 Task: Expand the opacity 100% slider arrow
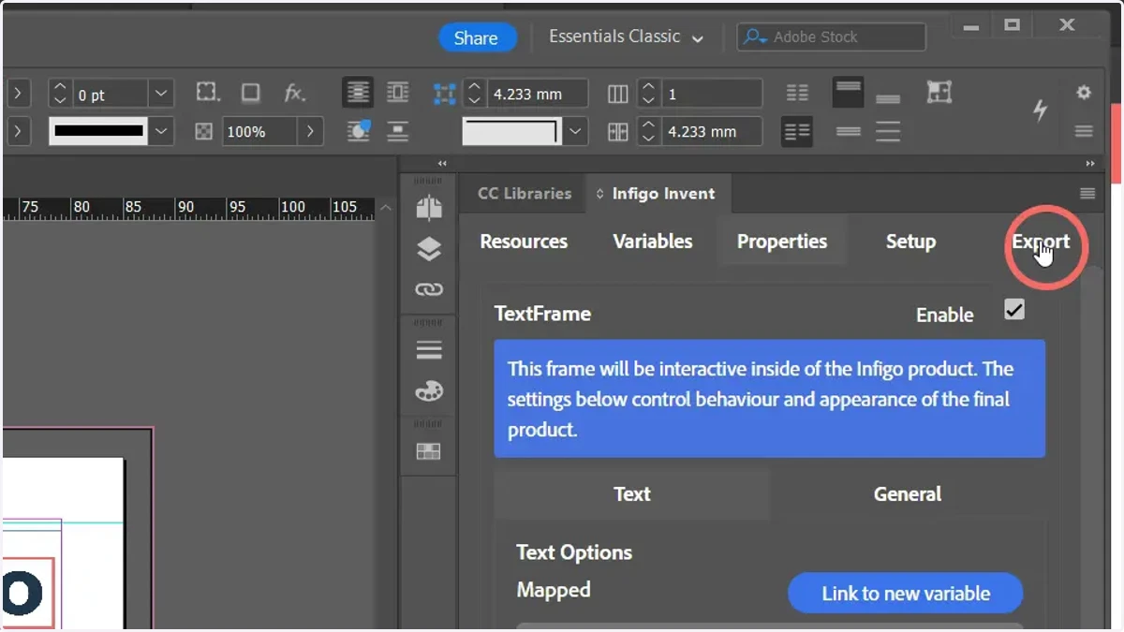[x=311, y=132]
